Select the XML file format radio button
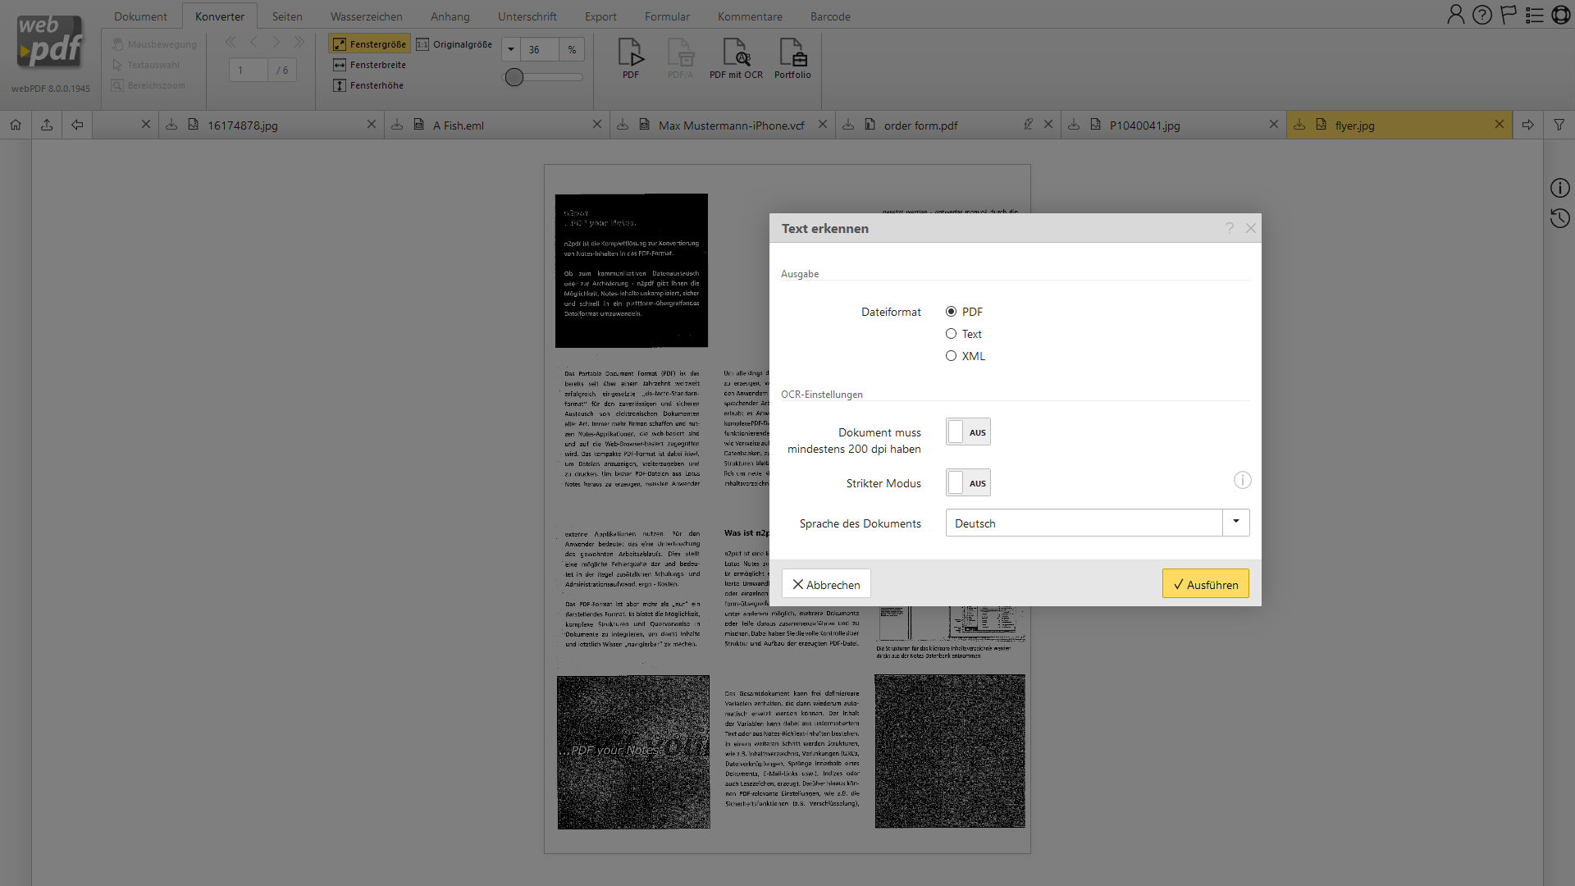 [952, 356]
